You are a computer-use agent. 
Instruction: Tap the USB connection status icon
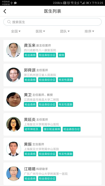(12, 3)
